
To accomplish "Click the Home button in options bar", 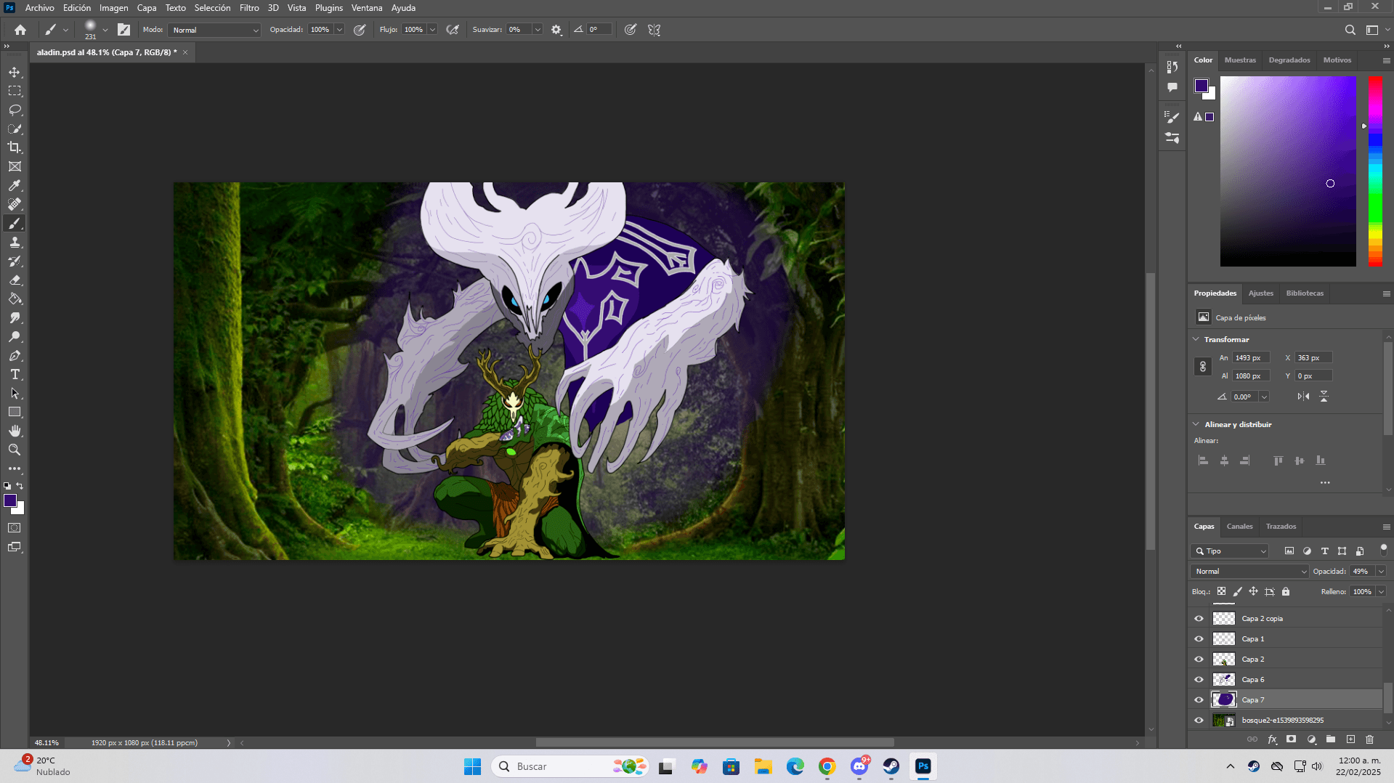I will point(20,30).
